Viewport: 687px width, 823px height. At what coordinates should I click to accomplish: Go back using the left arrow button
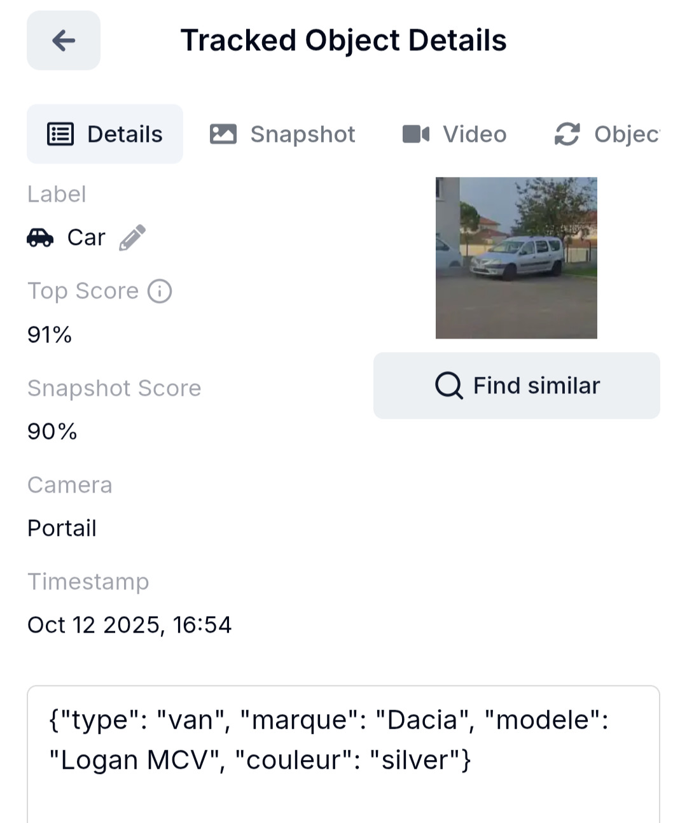[64, 41]
